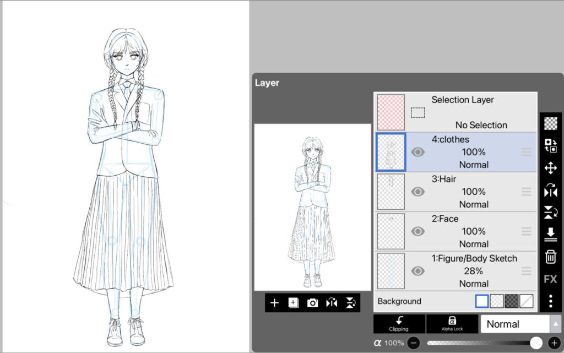Open the Normal blend mode dropdown
The height and width of the screenshot is (353, 564).
(515, 324)
